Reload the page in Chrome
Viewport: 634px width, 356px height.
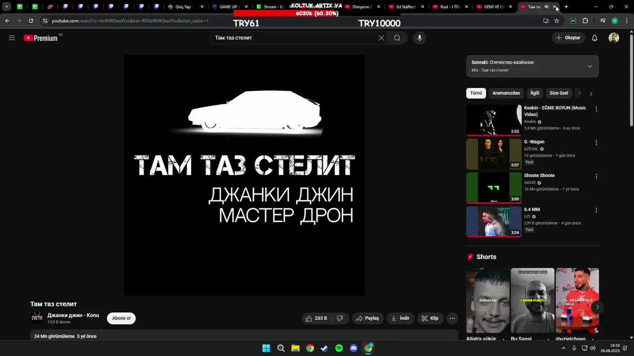tap(31, 21)
